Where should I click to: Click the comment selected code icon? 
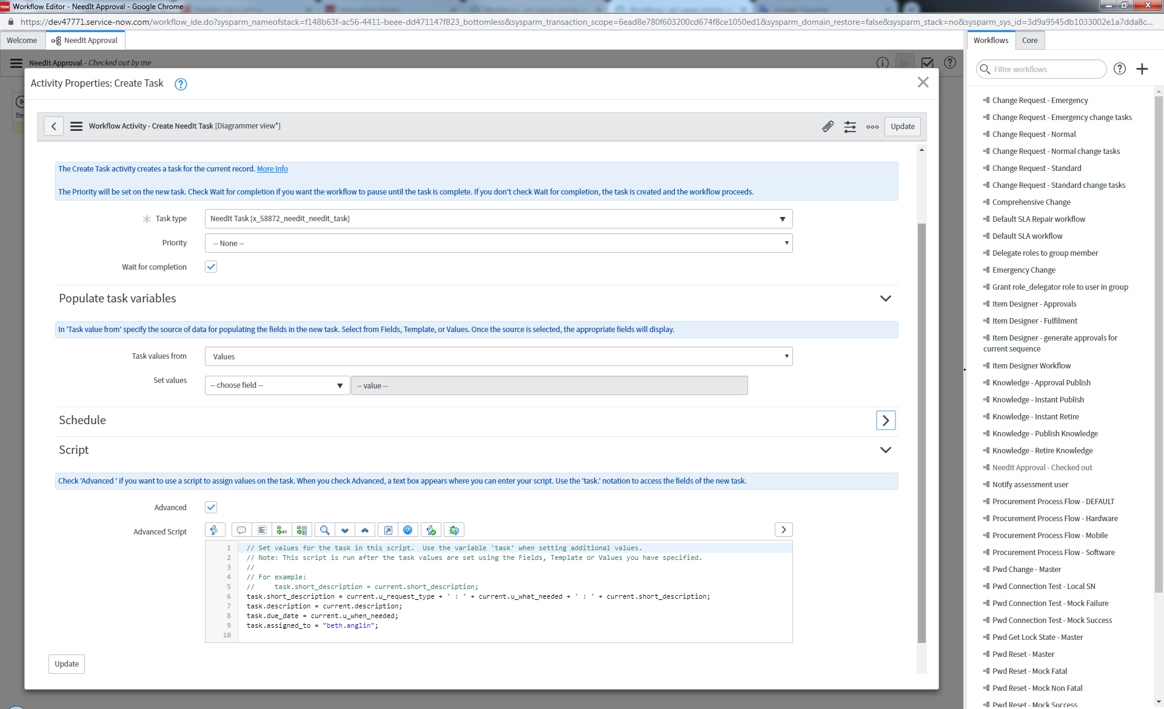click(x=241, y=530)
